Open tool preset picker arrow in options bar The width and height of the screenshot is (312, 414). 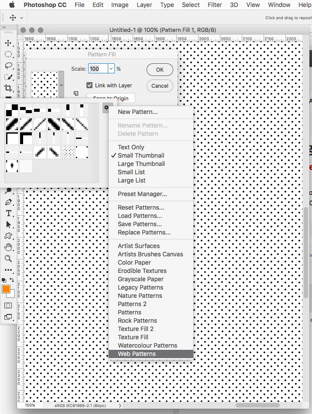coord(22,18)
